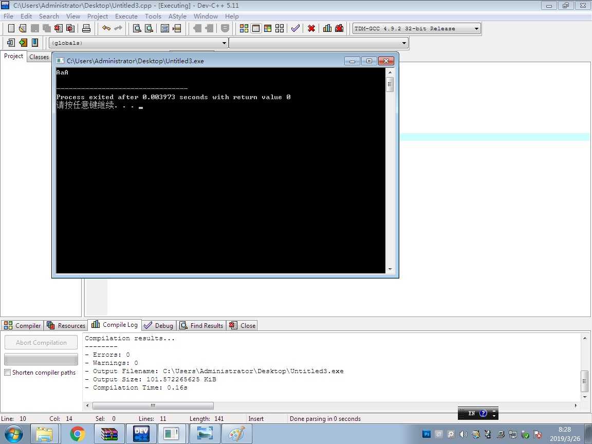
Task: Click the console scrollbar down arrow
Action: [x=390, y=269]
